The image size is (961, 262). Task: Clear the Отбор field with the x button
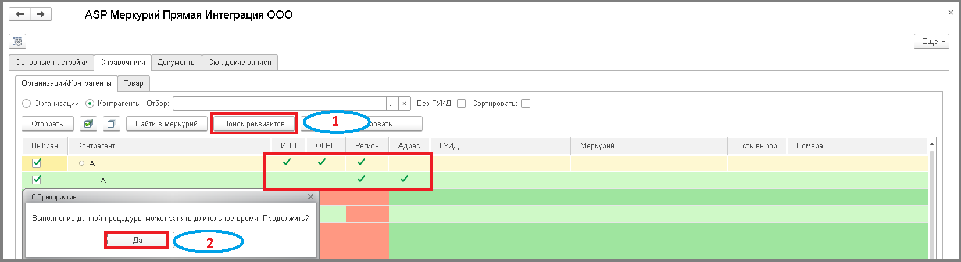point(405,104)
